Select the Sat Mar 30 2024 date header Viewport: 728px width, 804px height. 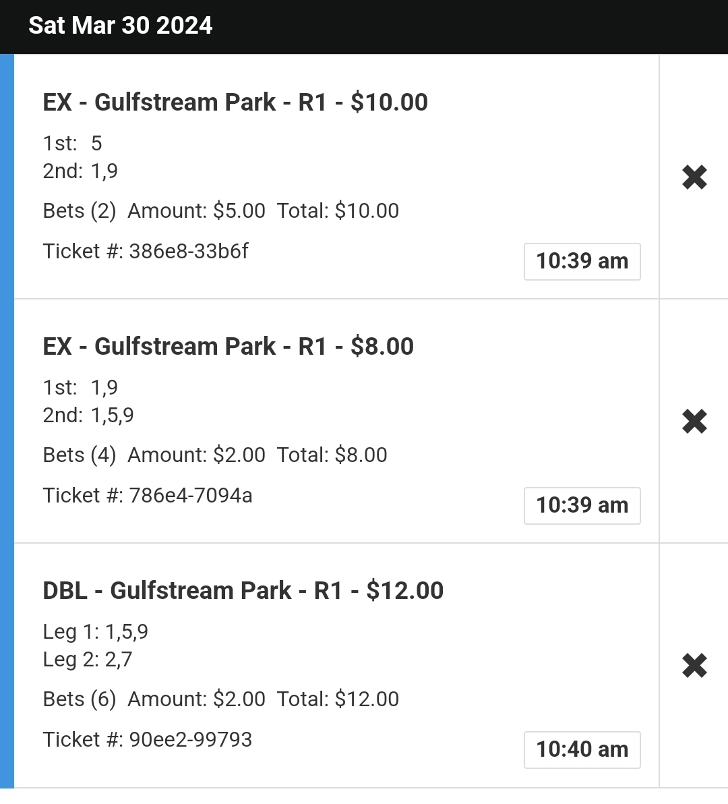121,26
